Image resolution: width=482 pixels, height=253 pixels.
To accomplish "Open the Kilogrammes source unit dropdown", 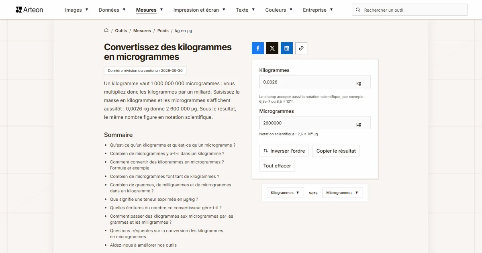I will (x=285, y=193).
